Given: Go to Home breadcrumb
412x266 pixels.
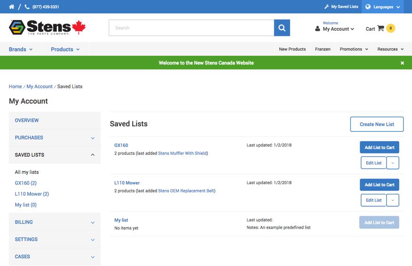Looking at the screenshot, I should [x=15, y=86].
